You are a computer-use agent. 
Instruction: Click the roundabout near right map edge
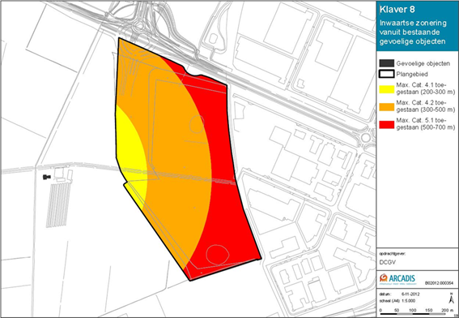(366, 137)
